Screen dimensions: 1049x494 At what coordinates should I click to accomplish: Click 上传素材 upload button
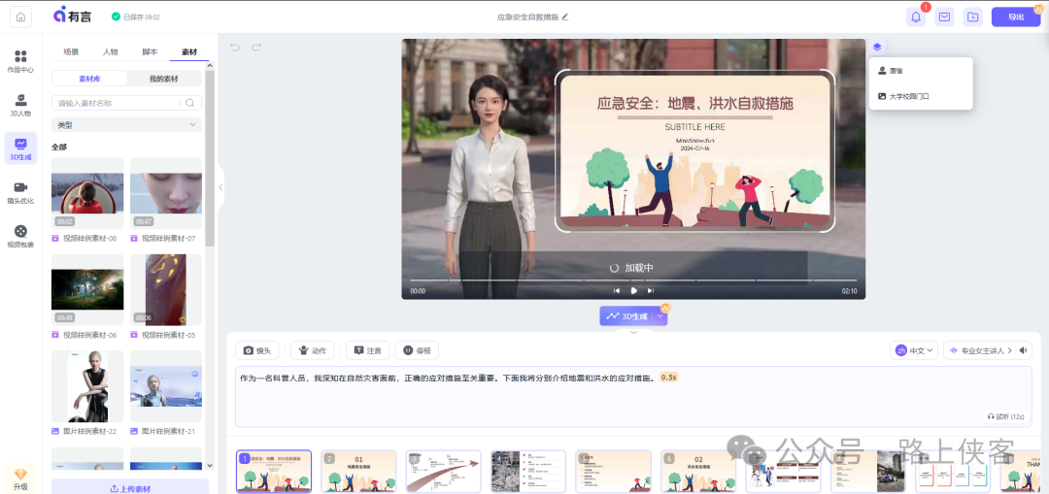click(x=130, y=488)
